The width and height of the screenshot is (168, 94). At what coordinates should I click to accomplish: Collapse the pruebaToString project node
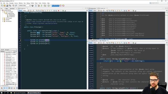pos(1,10)
